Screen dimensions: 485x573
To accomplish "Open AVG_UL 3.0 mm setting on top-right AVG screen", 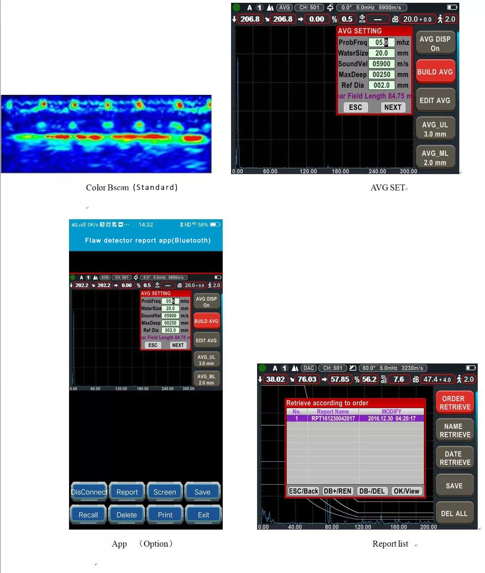I will pyautogui.click(x=435, y=129).
